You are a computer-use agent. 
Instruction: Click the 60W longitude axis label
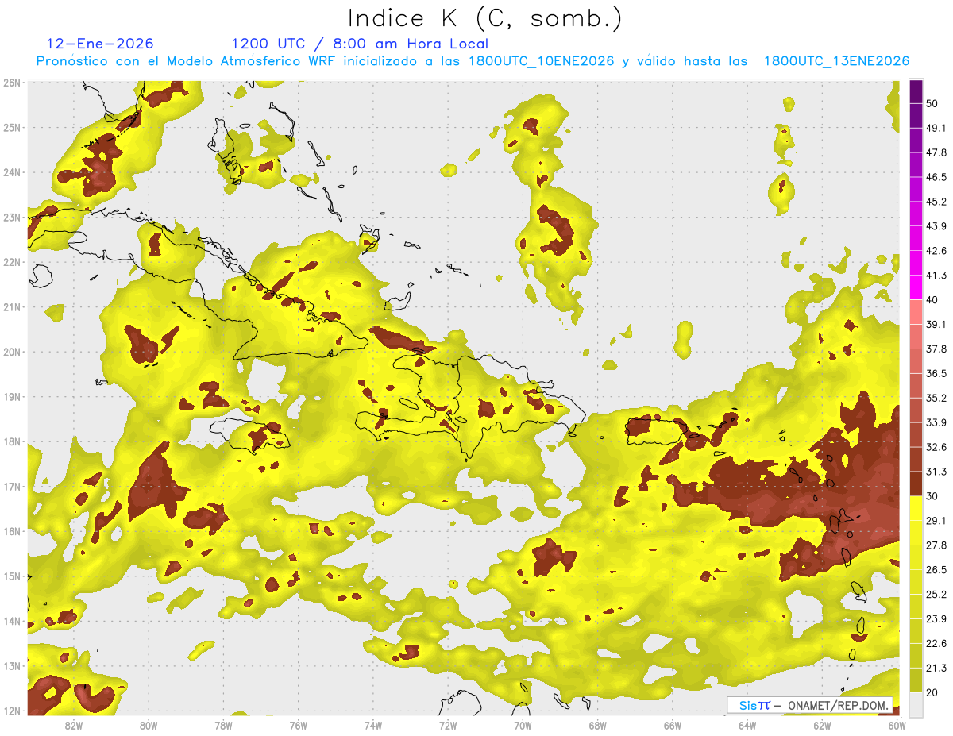coord(897,725)
